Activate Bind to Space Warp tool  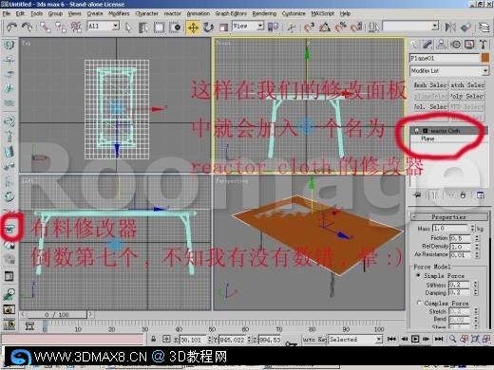coord(76,28)
